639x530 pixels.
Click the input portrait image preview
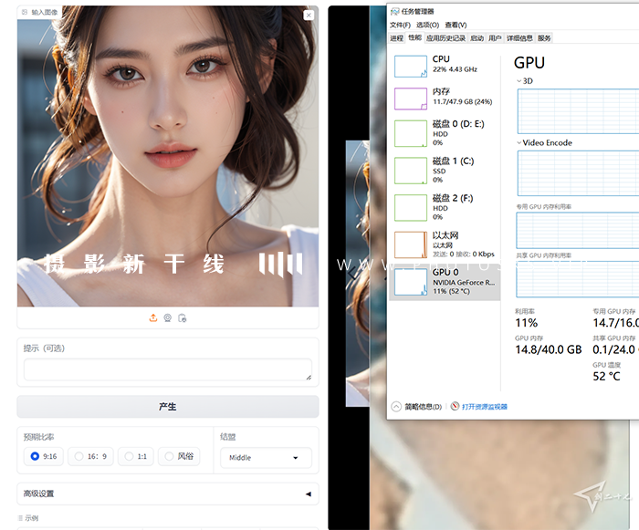point(167,156)
